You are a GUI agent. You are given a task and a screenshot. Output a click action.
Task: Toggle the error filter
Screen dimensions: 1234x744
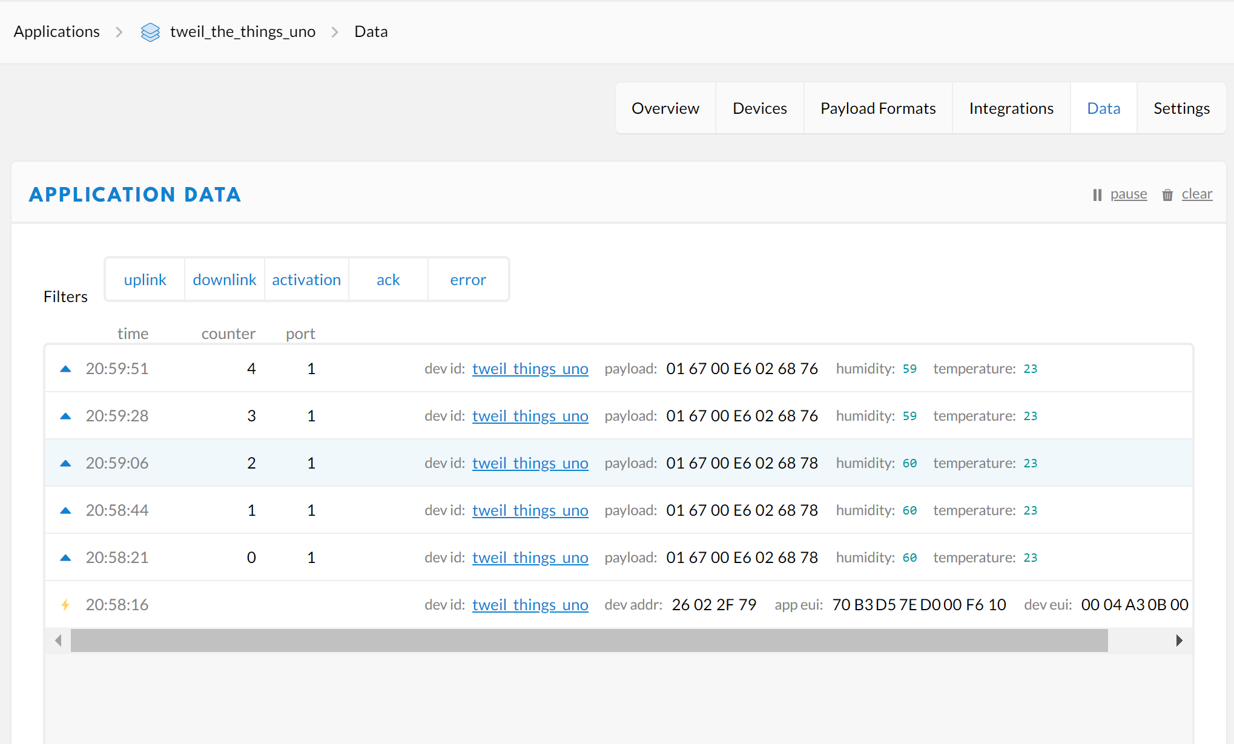tap(468, 279)
